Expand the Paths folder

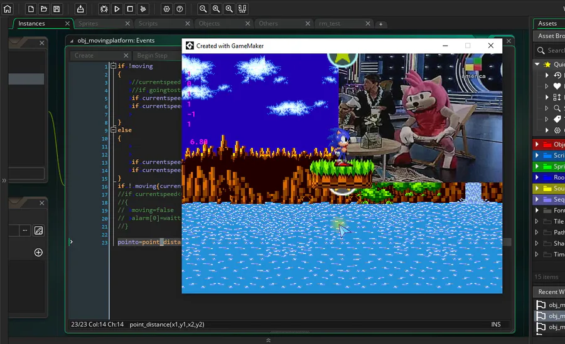pyautogui.click(x=537, y=232)
